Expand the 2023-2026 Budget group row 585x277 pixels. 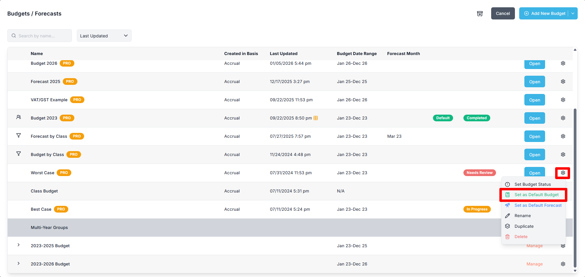pyautogui.click(x=19, y=263)
